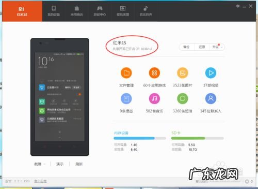Open the 9条便签 notes icon
258x189 pixels.
click(x=126, y=98)
